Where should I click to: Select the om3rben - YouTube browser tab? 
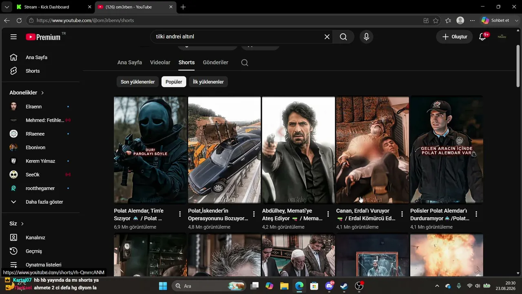click(136, 7)
